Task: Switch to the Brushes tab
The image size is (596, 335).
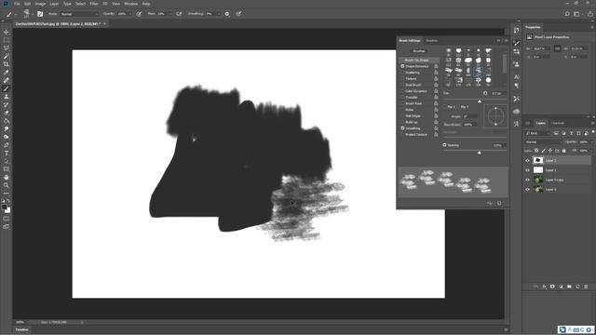Action: [x=431, y=40]
